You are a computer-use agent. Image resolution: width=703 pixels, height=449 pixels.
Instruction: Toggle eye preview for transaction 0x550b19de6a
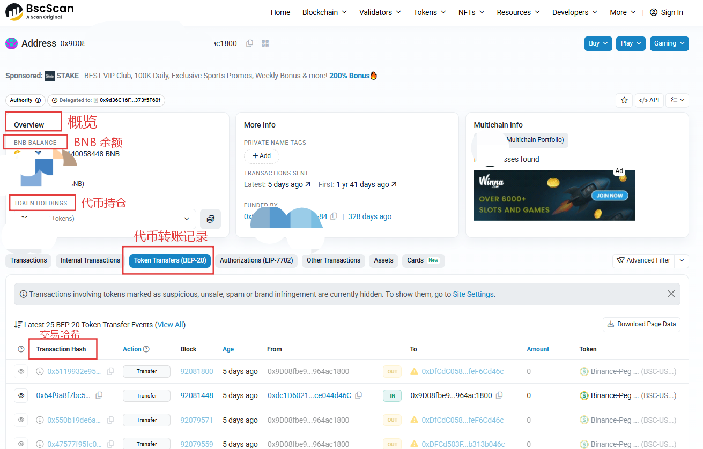point(21,420)
